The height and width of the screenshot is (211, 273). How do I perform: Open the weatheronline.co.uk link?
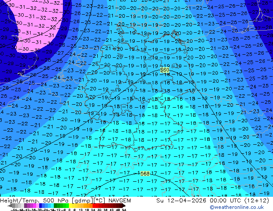[x=237, y=207]
